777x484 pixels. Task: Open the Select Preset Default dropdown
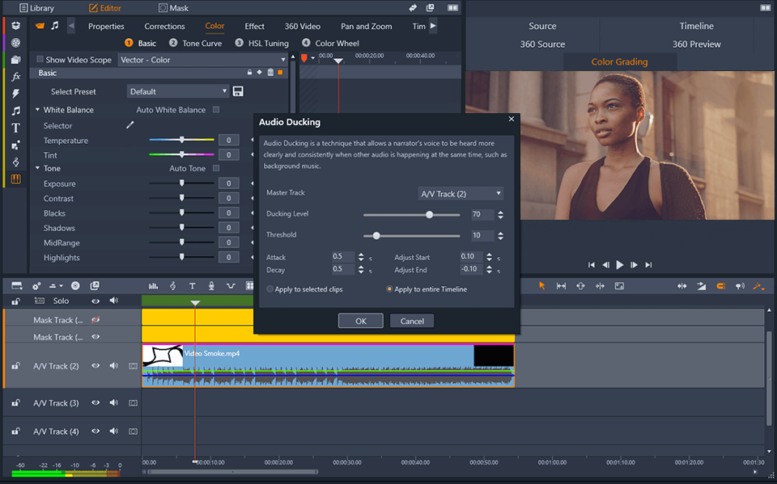178,91
